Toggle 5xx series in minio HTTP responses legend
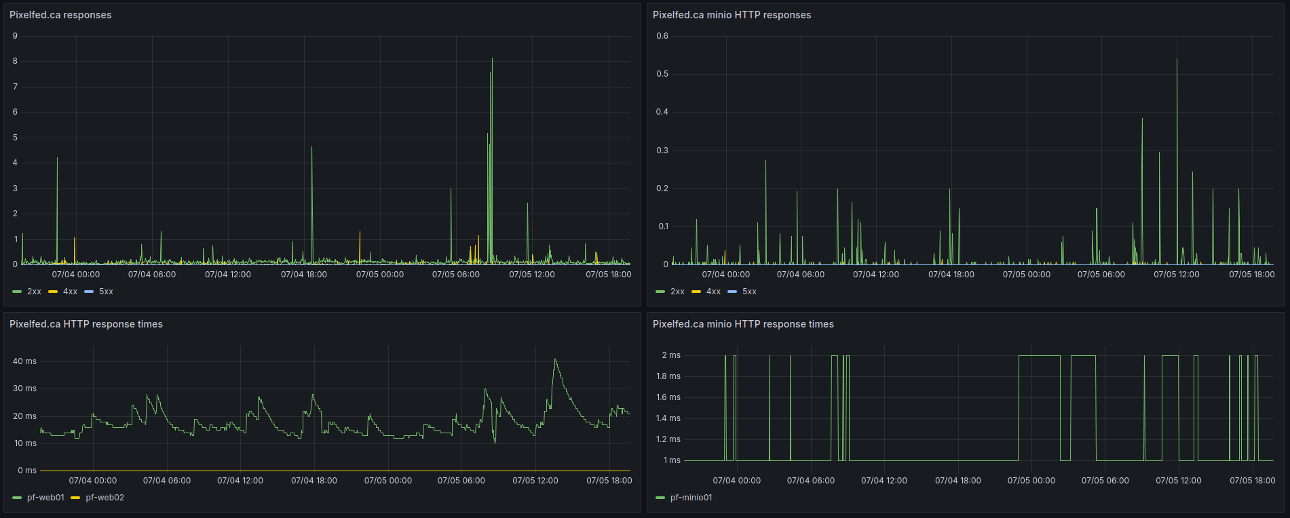This screenshot has height=518, width=1290. [x=749, y=292]
